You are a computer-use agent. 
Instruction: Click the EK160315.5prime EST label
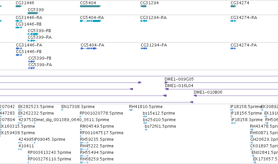click(17, 126)
